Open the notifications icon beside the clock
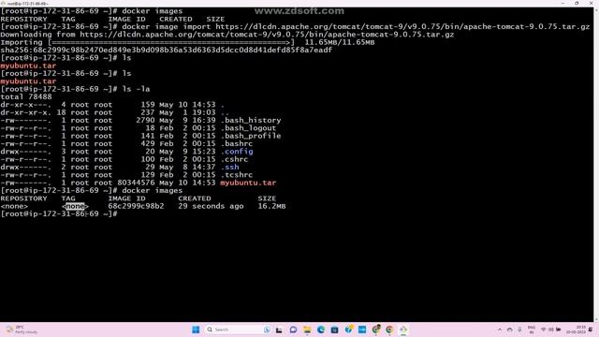This screenshot has width=599, height=337. (592, 330)
